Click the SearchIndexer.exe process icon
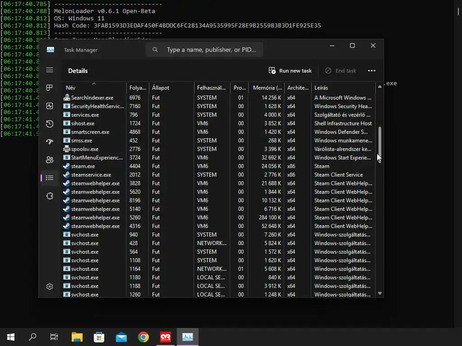Screen dimensions: 462x346 pos(67,97)
